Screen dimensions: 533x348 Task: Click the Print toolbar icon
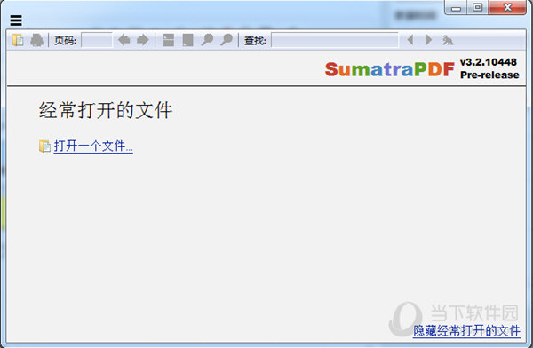[36, 40]
